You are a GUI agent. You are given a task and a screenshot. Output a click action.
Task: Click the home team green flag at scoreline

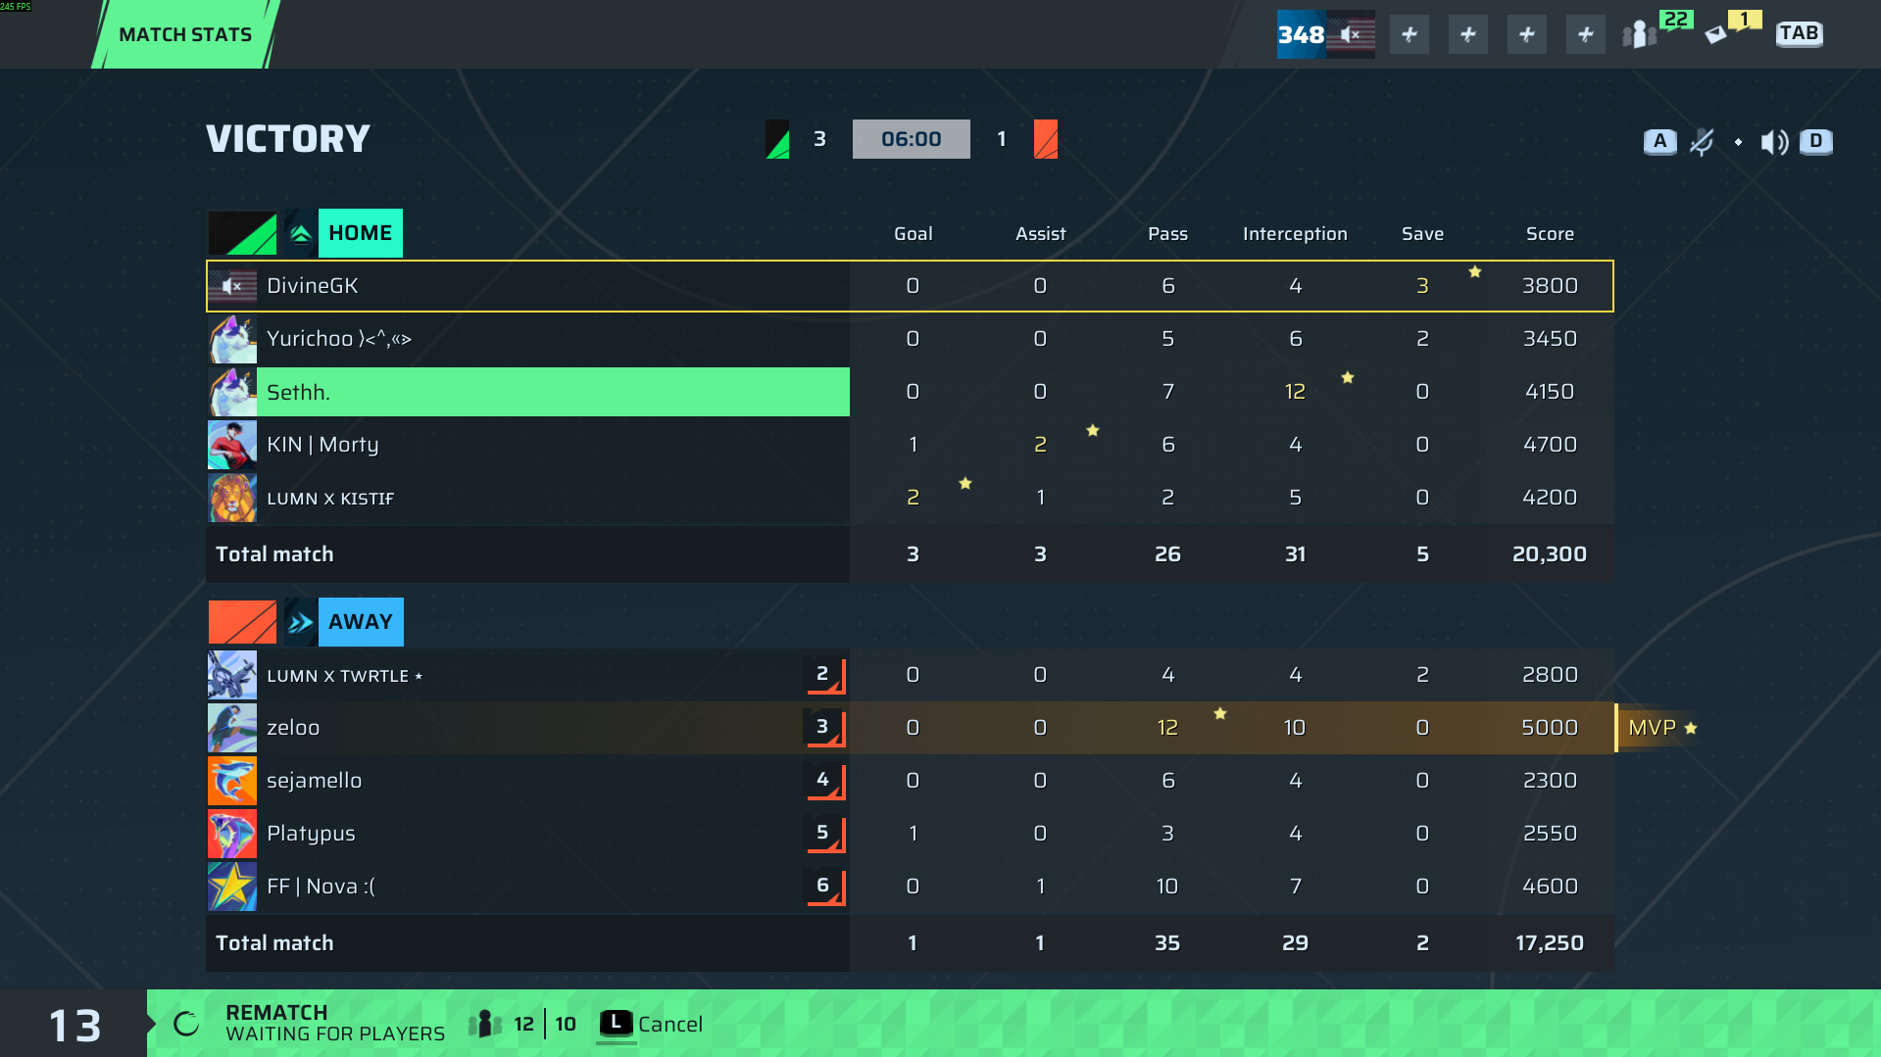[777, 139]
